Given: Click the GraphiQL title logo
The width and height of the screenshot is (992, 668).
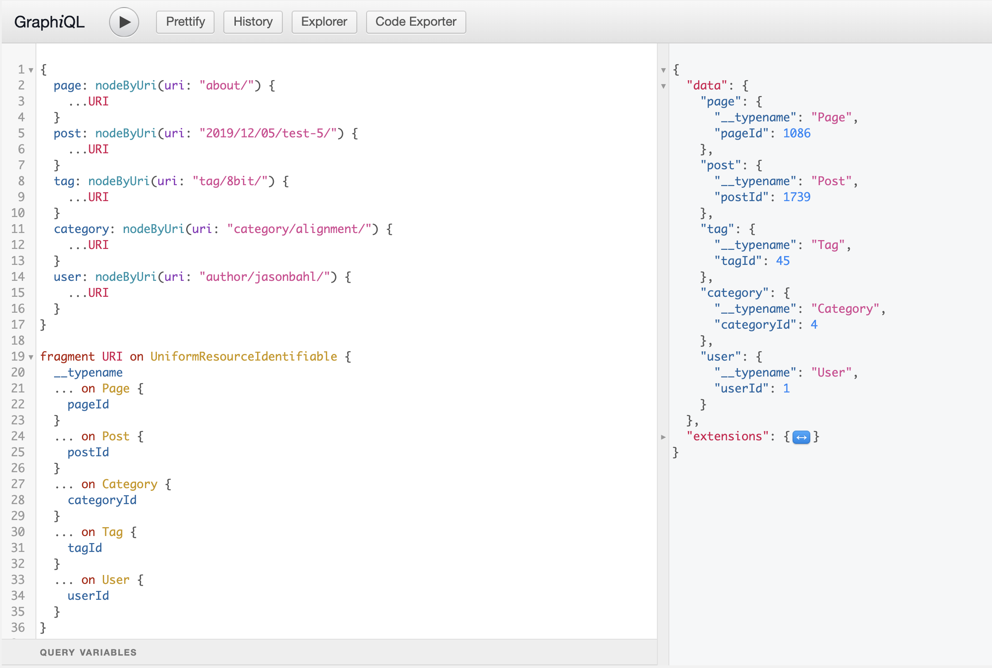Looking at the screenshot, I should pos(49,22).
